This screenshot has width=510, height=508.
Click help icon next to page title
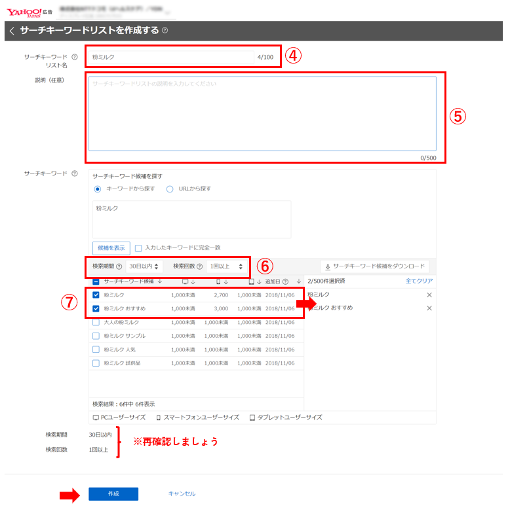click(165, 31)
